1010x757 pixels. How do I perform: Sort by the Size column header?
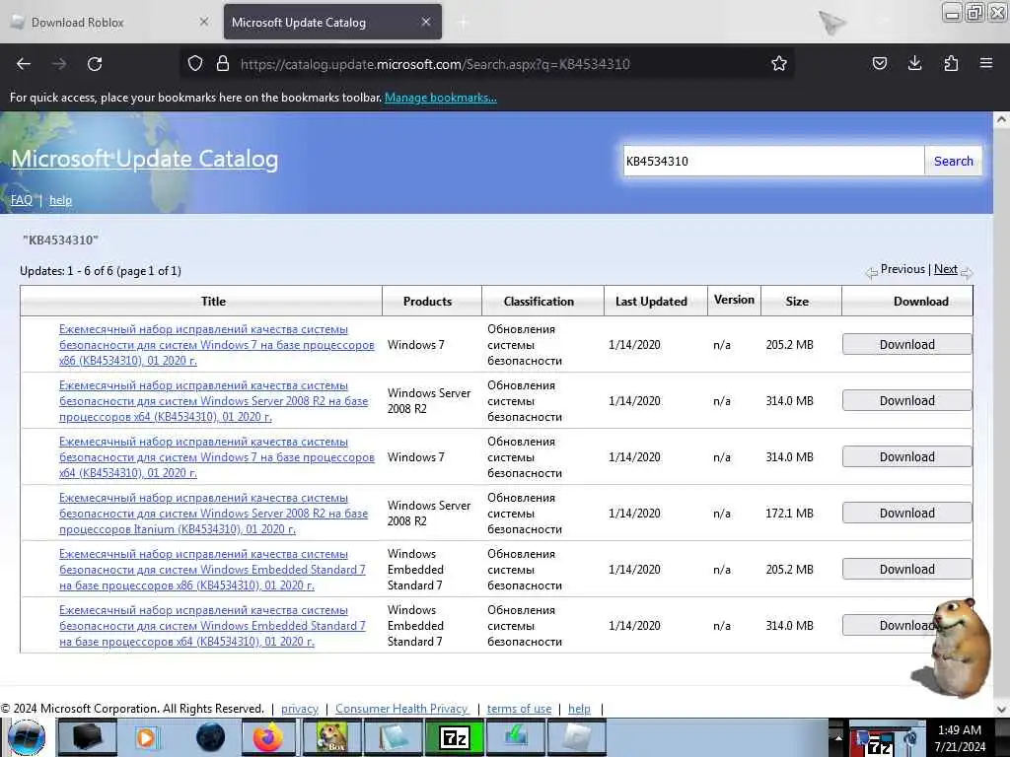coord(797,302)
